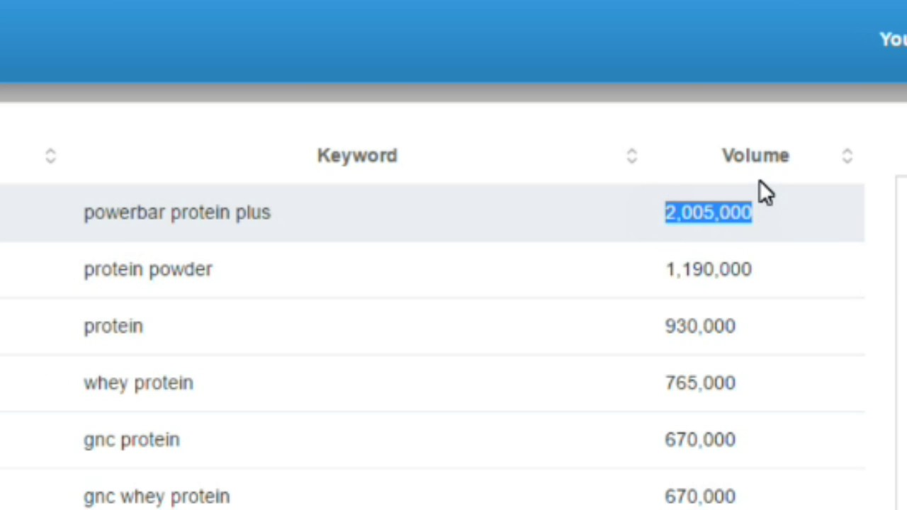This screenshot has width=907, height=510.
Task: Select the 'whey protein' keyword
Action: [x=138, y=383]
